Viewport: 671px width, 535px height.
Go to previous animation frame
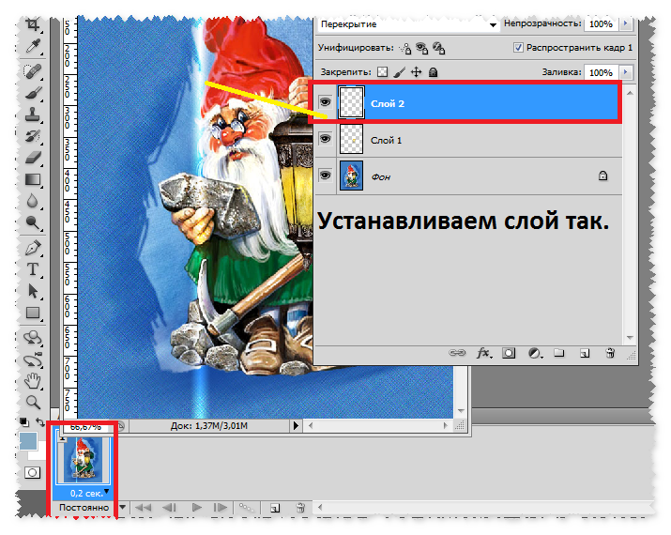[170, 508]
